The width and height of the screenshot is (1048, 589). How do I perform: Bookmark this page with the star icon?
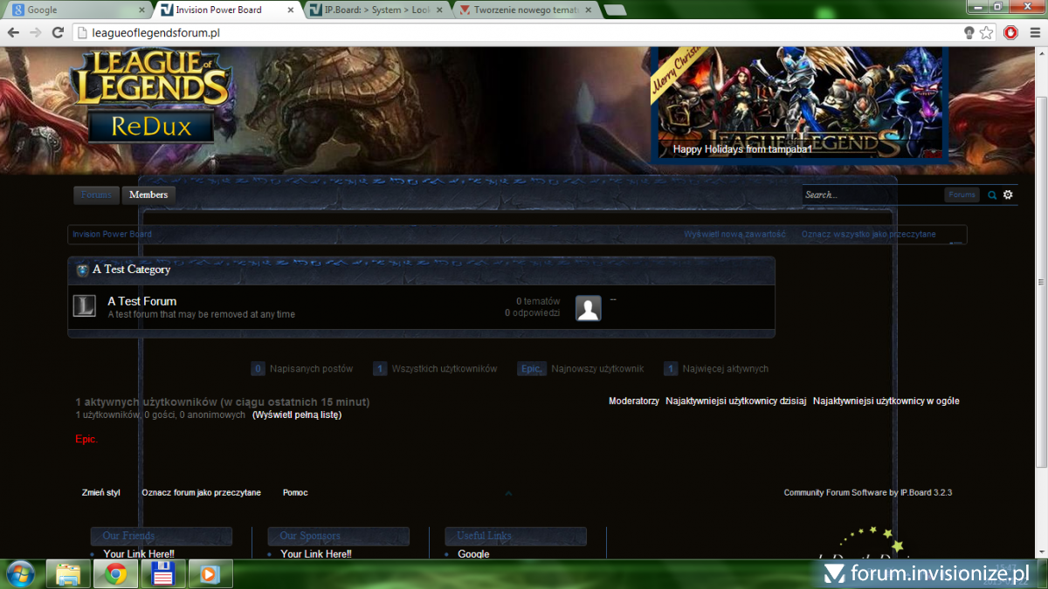[x=987, y=32]
